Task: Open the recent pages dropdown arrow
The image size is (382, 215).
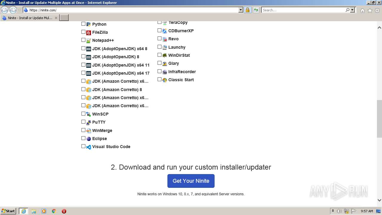Action: pos(19,10)
